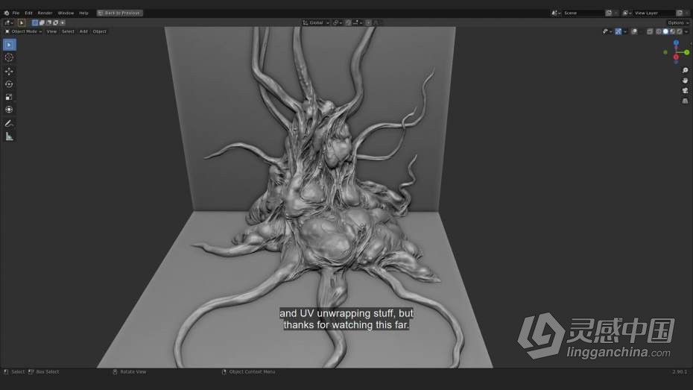
Task: Choose the Extend selection mode
Action: (x=42, y=22)
